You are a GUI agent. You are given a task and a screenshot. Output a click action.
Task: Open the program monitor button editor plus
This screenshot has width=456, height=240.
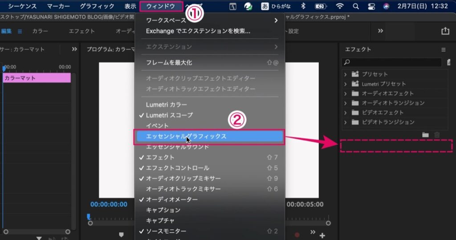tap(322, 236)
